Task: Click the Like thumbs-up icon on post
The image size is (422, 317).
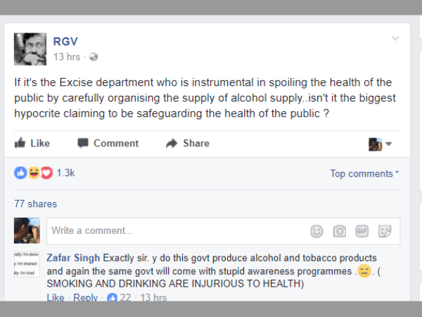Action: (20, 143)
